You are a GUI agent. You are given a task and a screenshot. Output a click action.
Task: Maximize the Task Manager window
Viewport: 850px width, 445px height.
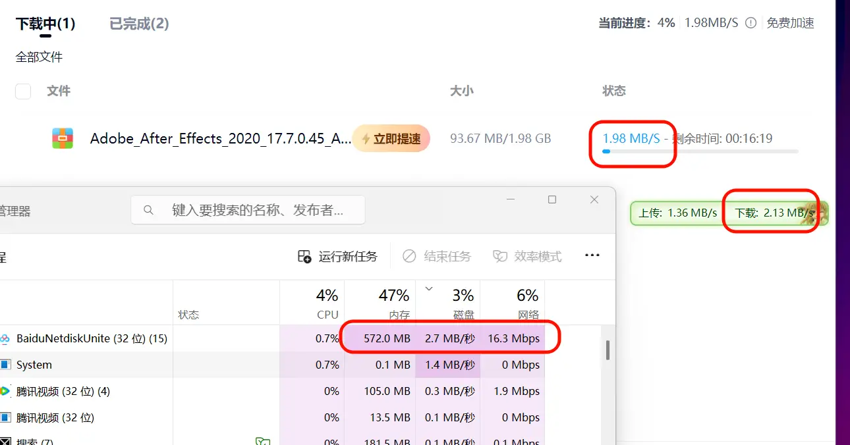point(552,199)
